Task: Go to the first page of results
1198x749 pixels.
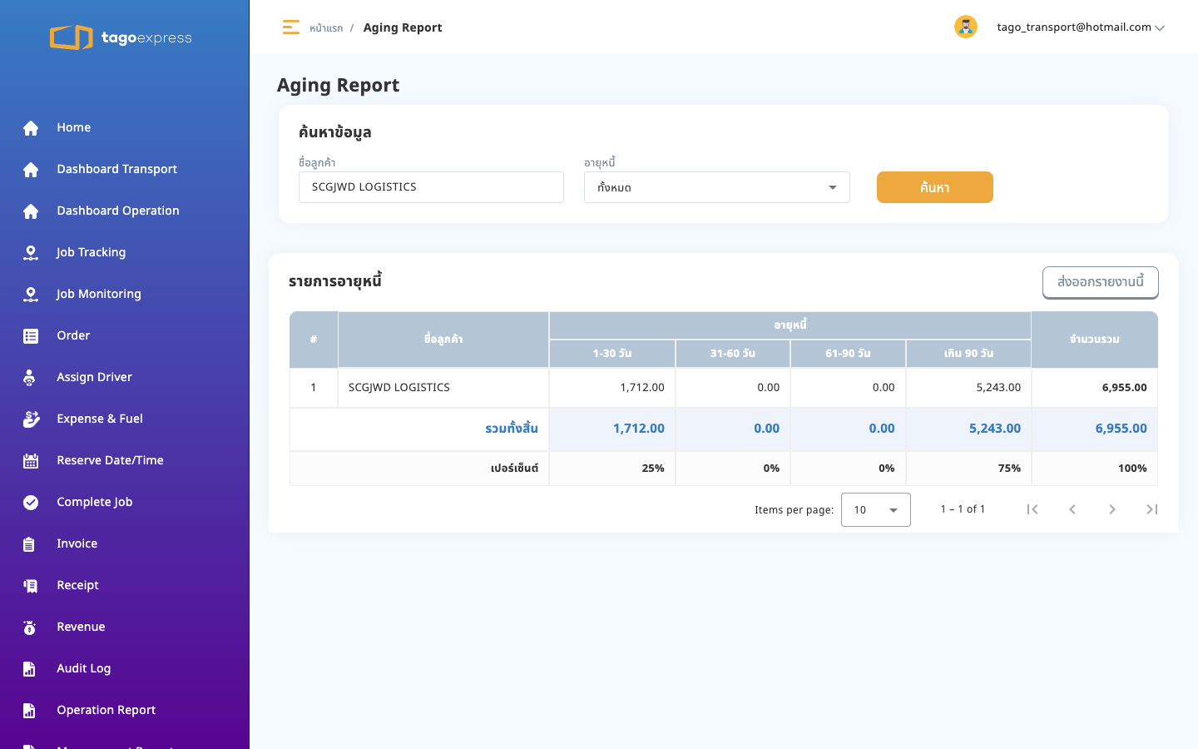Action: coord(1032,509)
